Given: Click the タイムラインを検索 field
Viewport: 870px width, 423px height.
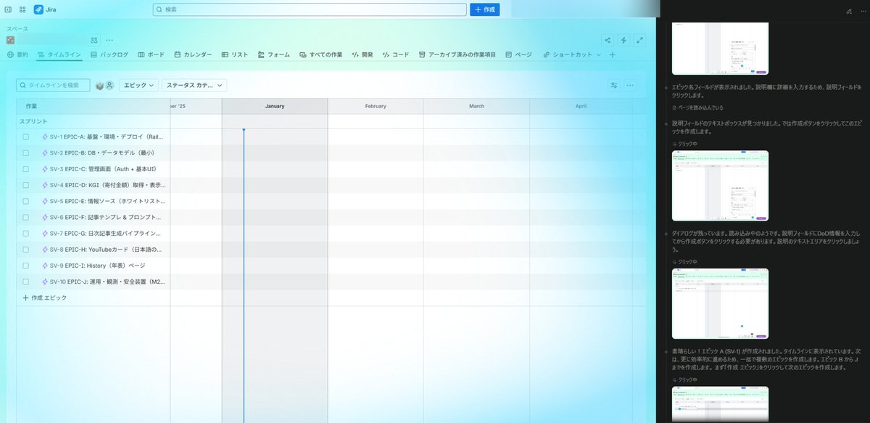Looking at the screenshot, I should (x=54, y=86).
